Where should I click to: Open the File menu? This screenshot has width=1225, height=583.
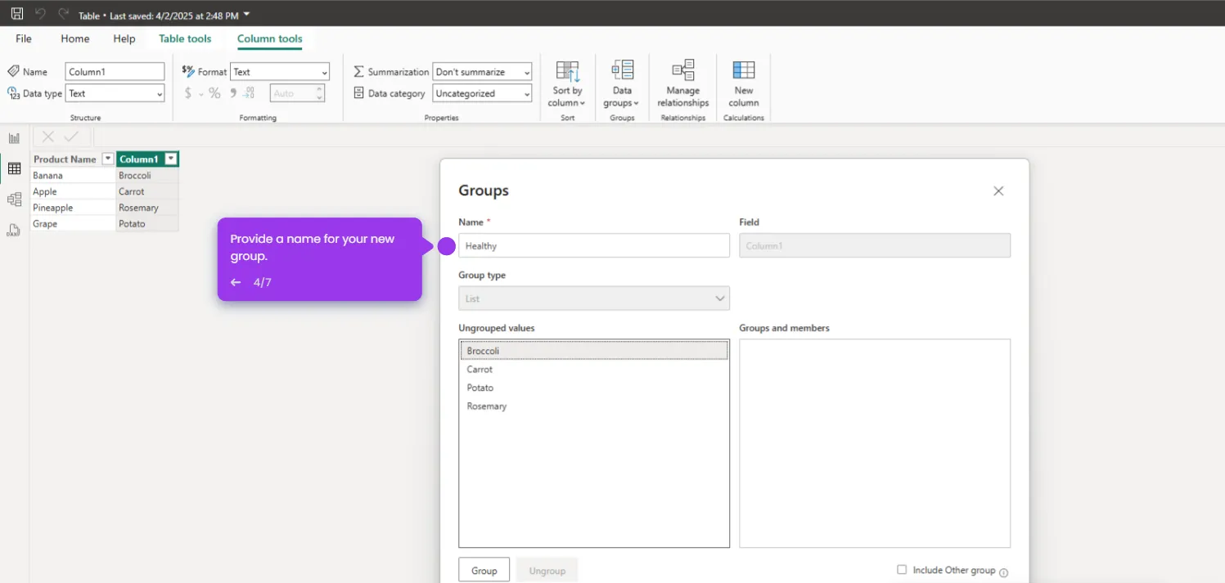tap(24, 38)
